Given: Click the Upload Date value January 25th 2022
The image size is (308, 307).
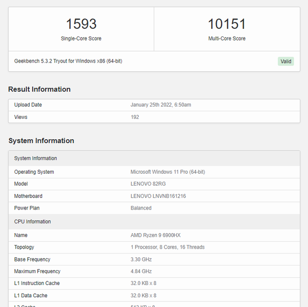Looking at the screenshot, I should [161, 105].
